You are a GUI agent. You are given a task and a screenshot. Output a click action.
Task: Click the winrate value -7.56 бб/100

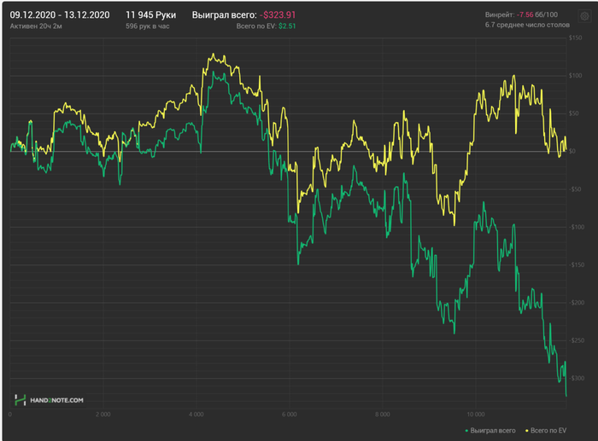pyautogui.click(x=537, y=15)
